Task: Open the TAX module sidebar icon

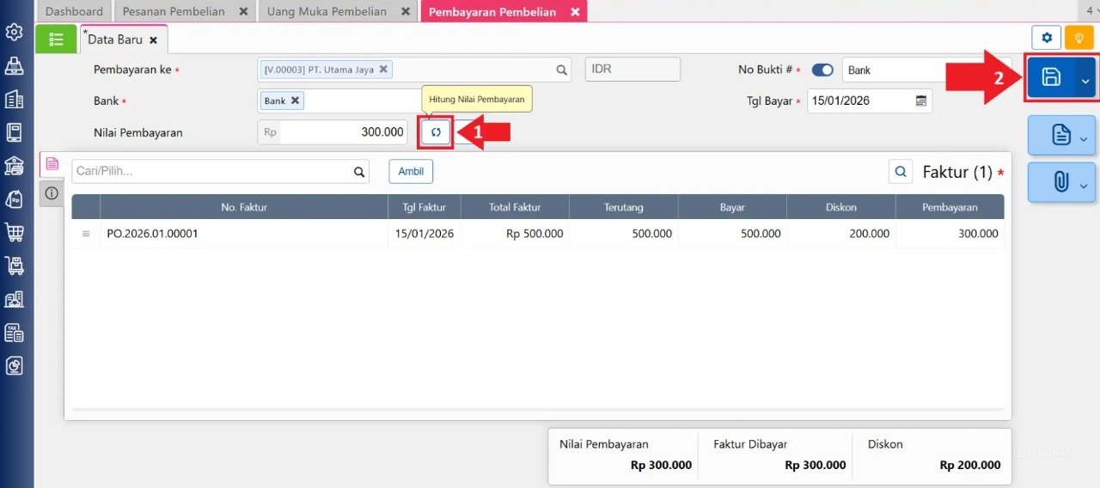Action: tap(14, 332)
